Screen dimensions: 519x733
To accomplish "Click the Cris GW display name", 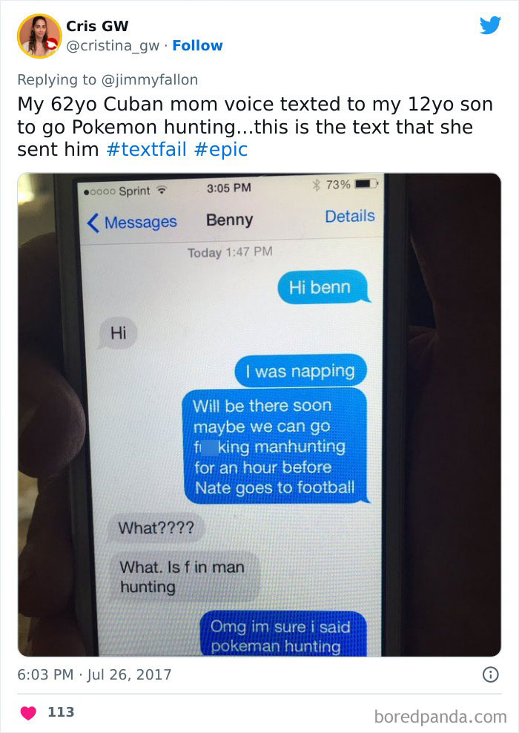I will [x=97, y=26].
